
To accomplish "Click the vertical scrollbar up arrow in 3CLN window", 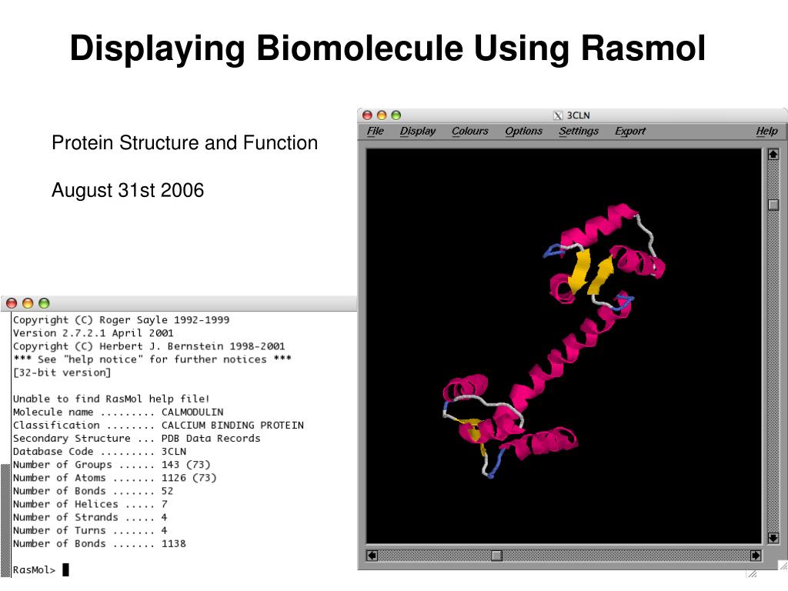I will pos(773,154).
